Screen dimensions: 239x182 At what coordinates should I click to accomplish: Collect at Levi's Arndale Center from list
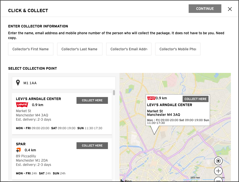point(92,100)
